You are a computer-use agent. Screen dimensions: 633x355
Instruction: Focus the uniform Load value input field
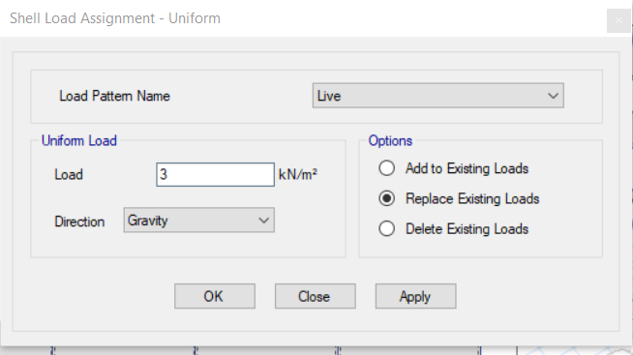215,174
